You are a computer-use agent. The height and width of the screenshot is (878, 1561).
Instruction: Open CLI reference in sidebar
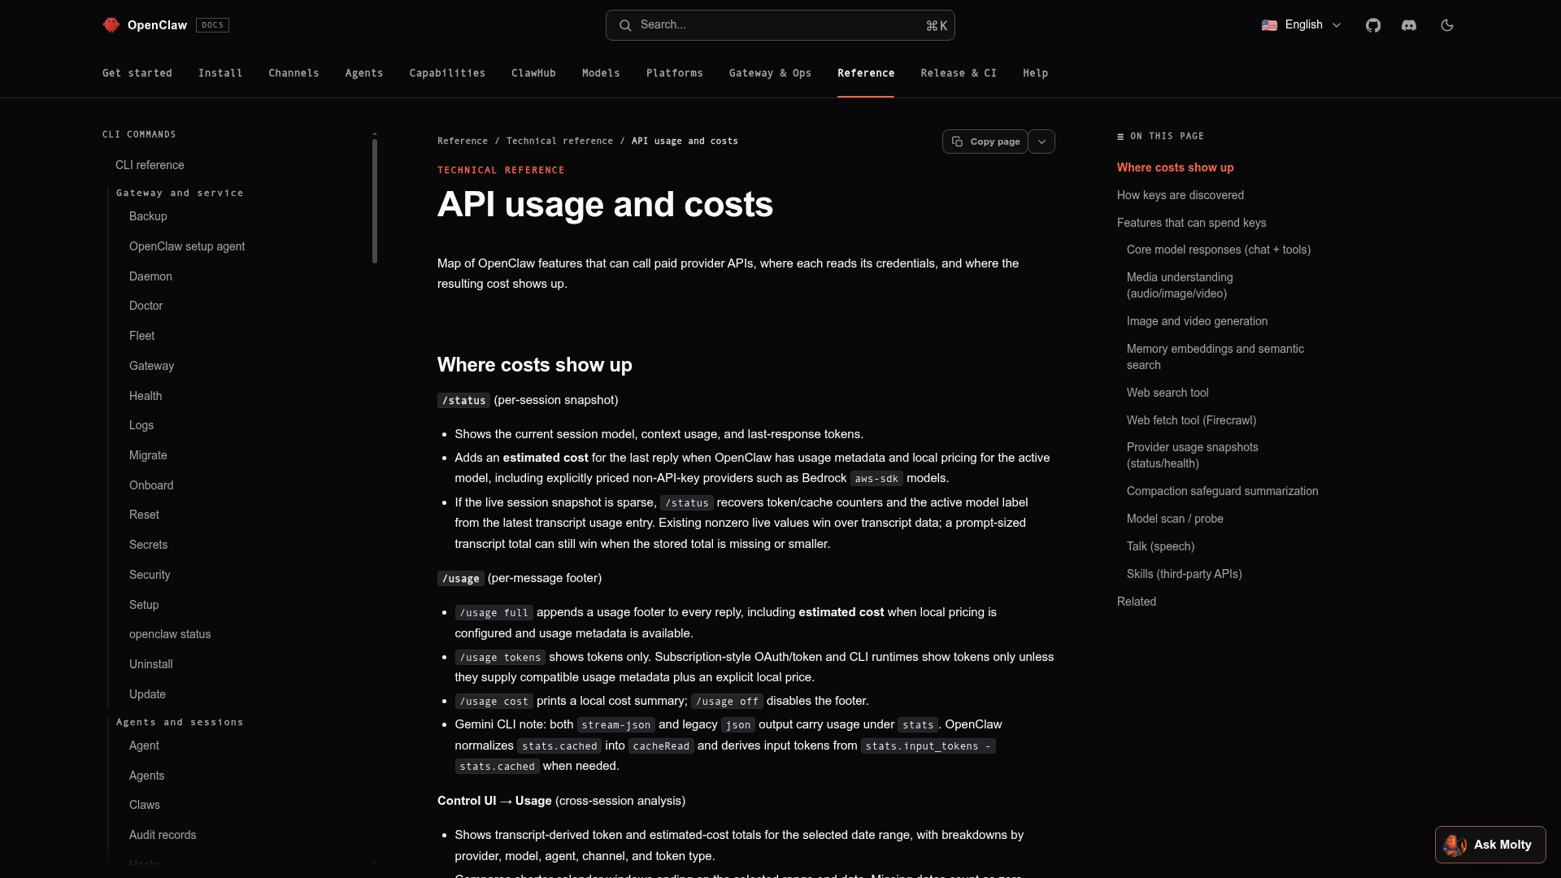150,165
